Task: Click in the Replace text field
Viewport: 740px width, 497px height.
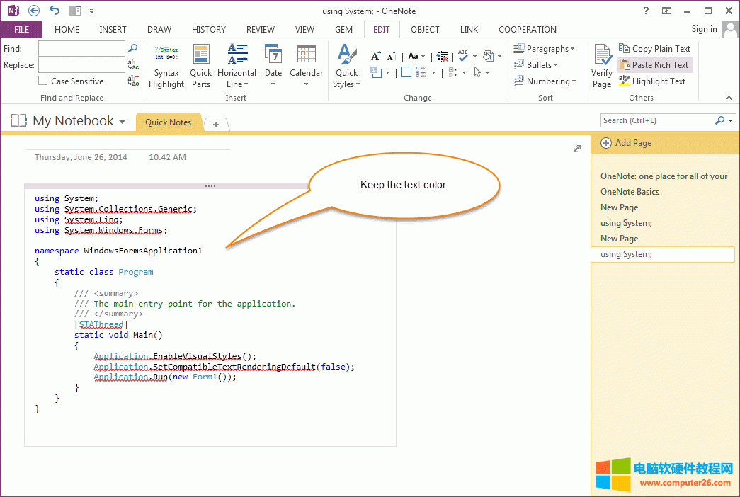Action: click(x=81, y=65)
